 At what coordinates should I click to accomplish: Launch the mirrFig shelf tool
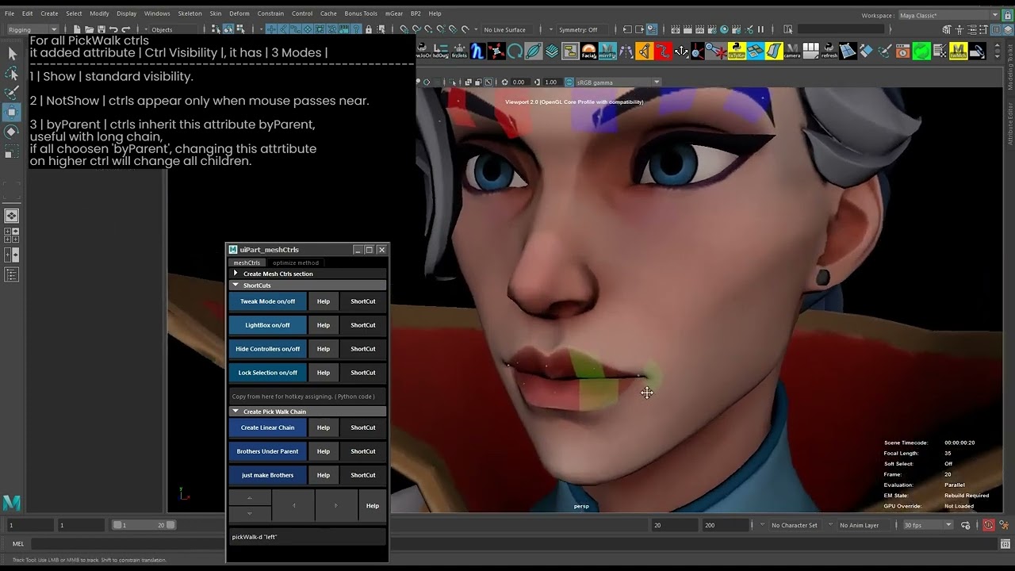coord(608,52)
